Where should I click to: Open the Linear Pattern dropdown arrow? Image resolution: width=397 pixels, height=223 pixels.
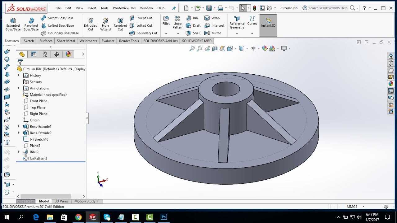tap(178, 33)
